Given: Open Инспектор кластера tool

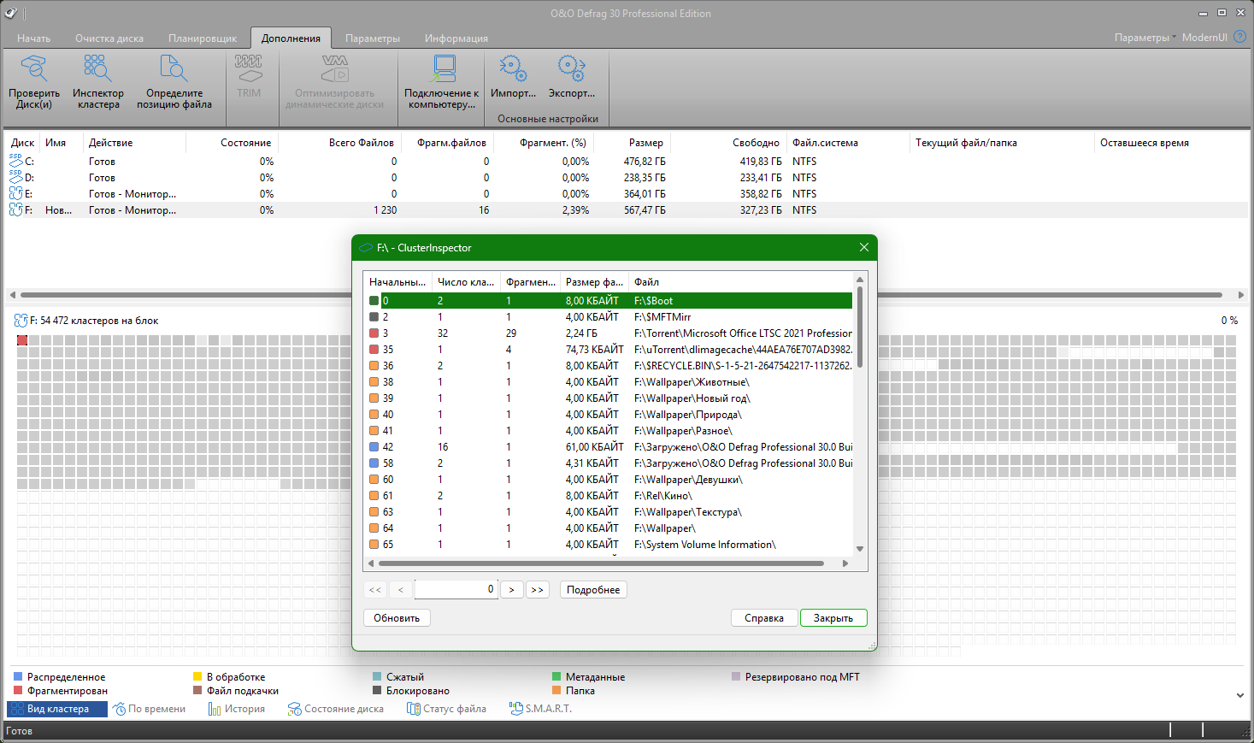Looking at the screenshot, I should coord(97,69).
